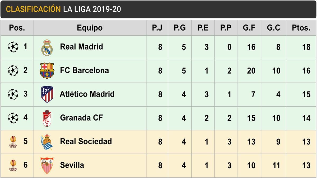Sort table by Ptos. column header

[x=301, y=28]
